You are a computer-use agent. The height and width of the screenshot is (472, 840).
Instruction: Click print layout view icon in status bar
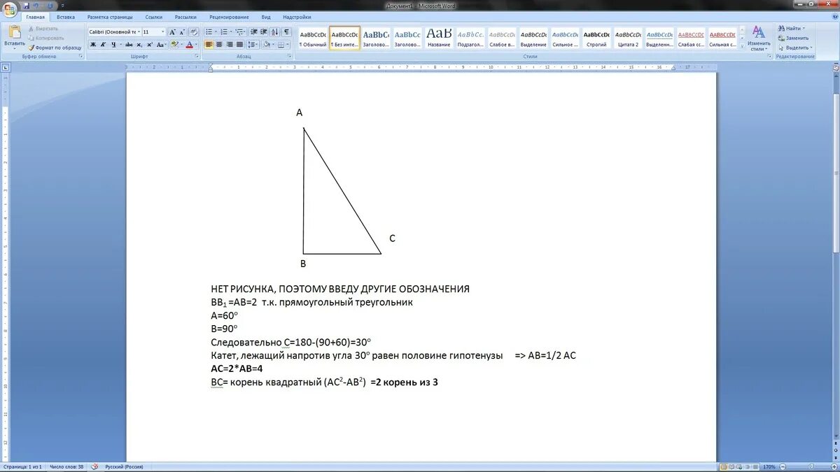click(x=724, y=466)
